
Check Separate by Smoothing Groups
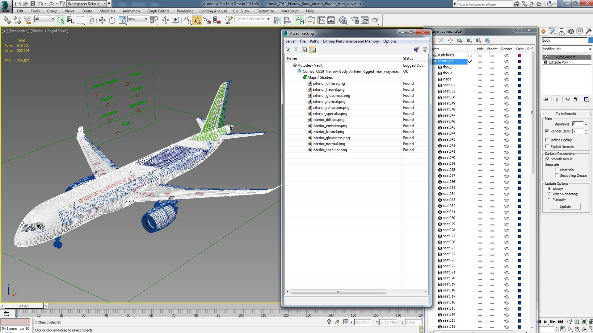(557, 175)
